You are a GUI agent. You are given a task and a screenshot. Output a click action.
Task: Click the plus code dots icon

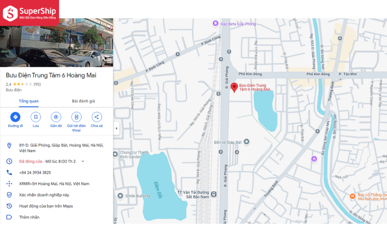9,183
